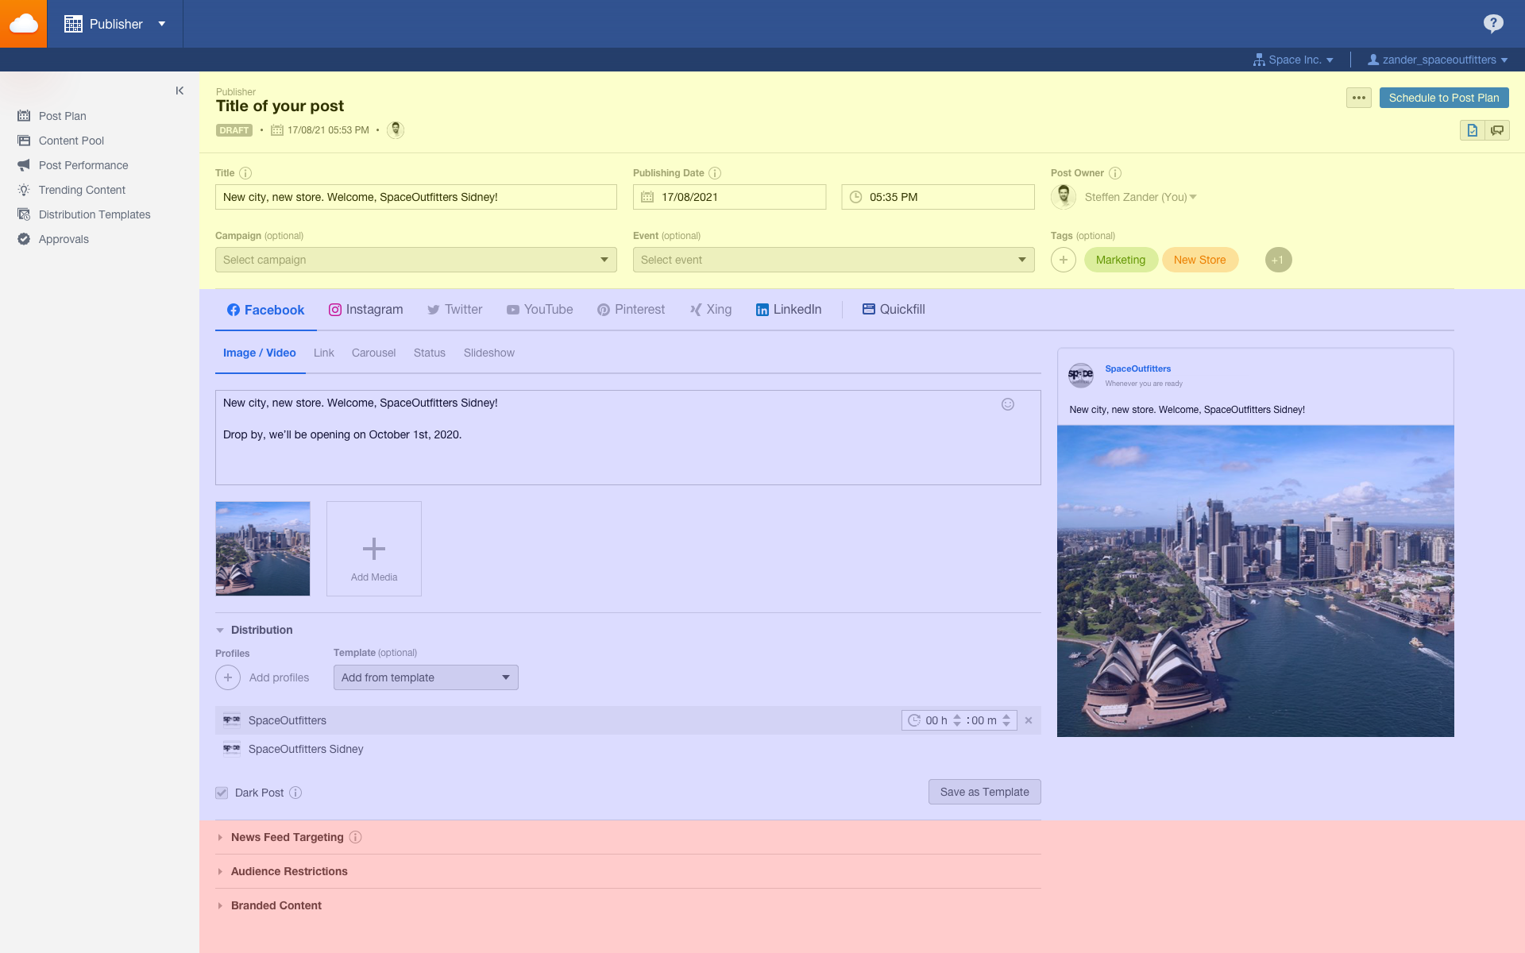
Task: Click the Post Owner info icon
Action: click(1115, 173)
